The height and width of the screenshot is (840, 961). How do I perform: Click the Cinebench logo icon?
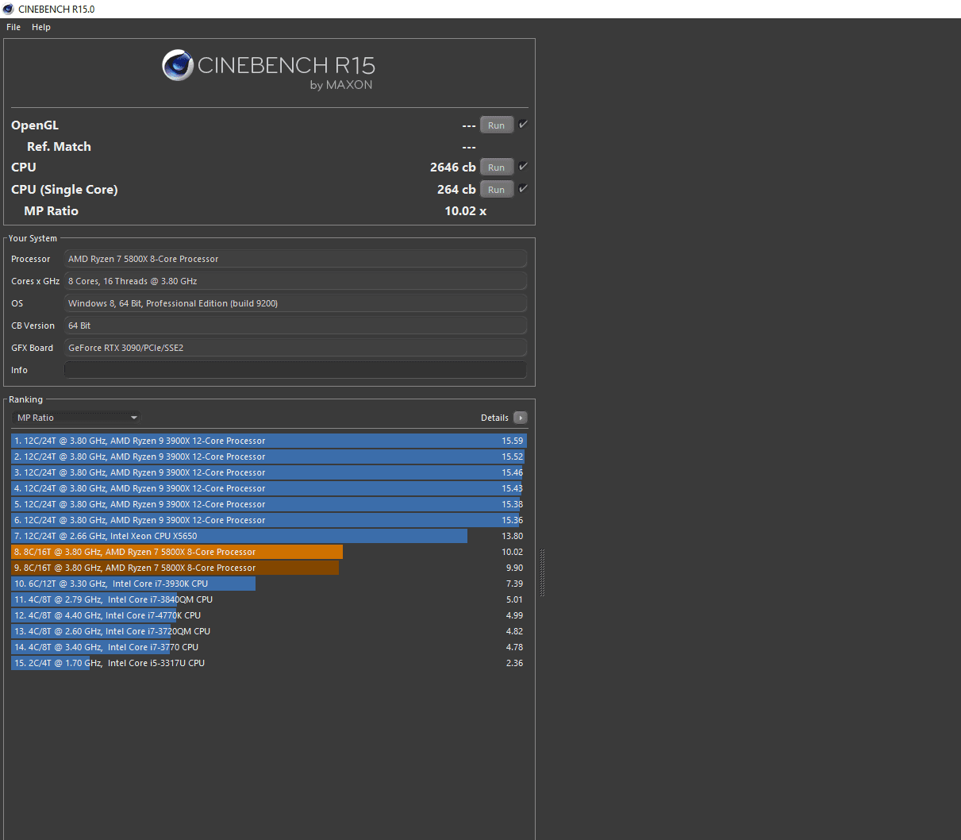coord(178,66)
